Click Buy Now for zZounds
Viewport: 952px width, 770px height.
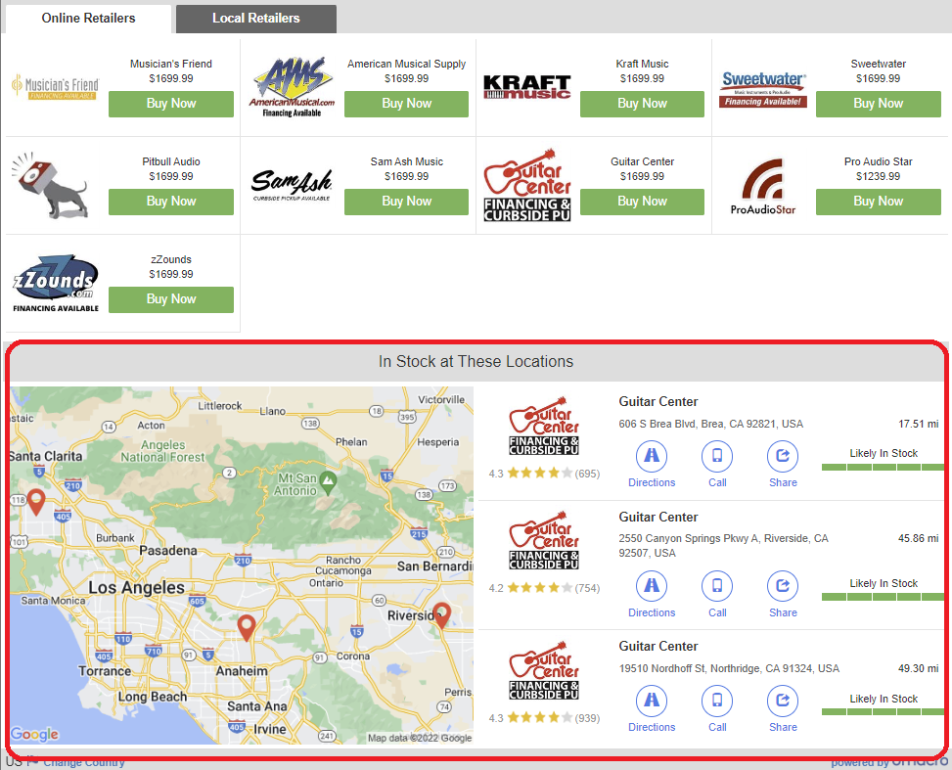tap(170, 299)
